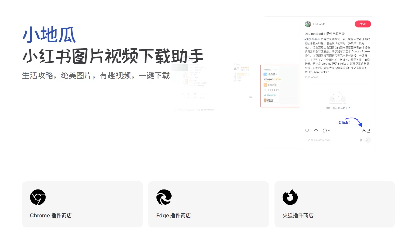Click the 登录后进行评论 comment field
Image resolution: width=411 pixels, height=235 pixels.
click(x=320, y=140)
